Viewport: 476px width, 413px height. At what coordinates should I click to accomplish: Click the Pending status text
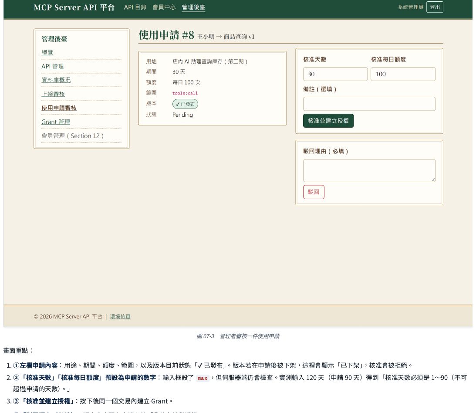(182, 115)
